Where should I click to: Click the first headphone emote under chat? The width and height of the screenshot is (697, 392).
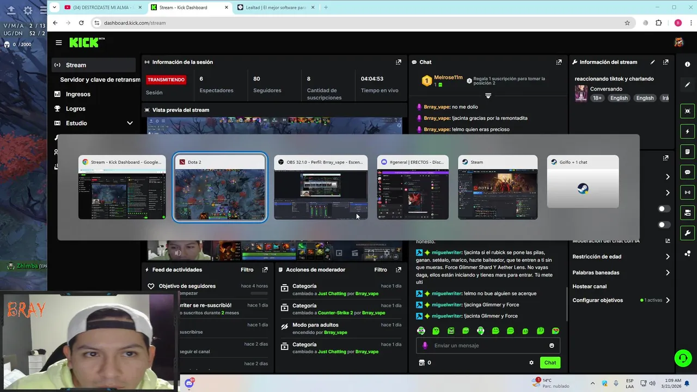(421, 330)
